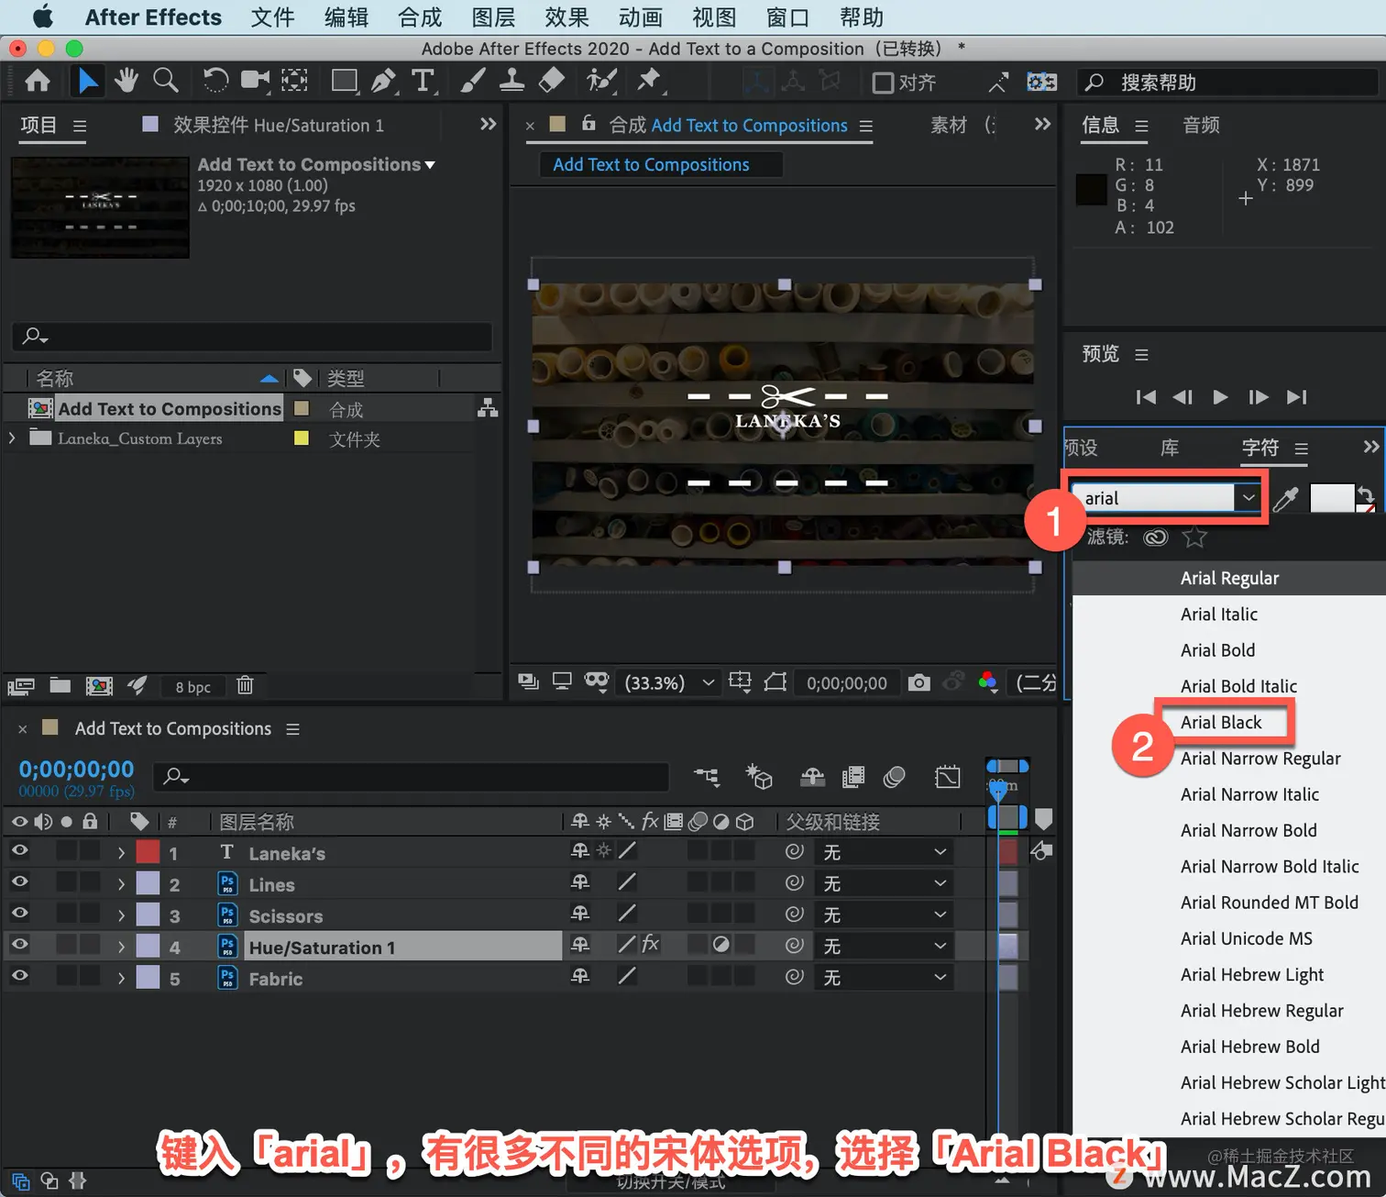Click the 搜索帮助 search field
The height and width of the screenshot is (1197, 1386).
click(x=1228, y=83)
